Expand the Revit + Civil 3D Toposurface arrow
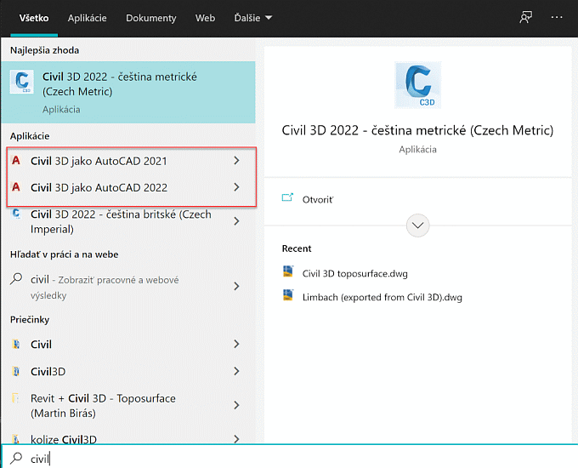Screen dimensions: 578x468 coord(236,405)
